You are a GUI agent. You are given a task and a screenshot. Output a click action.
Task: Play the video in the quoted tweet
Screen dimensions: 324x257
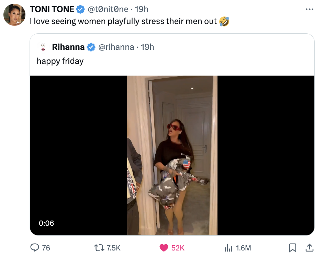tap(172, 155)
